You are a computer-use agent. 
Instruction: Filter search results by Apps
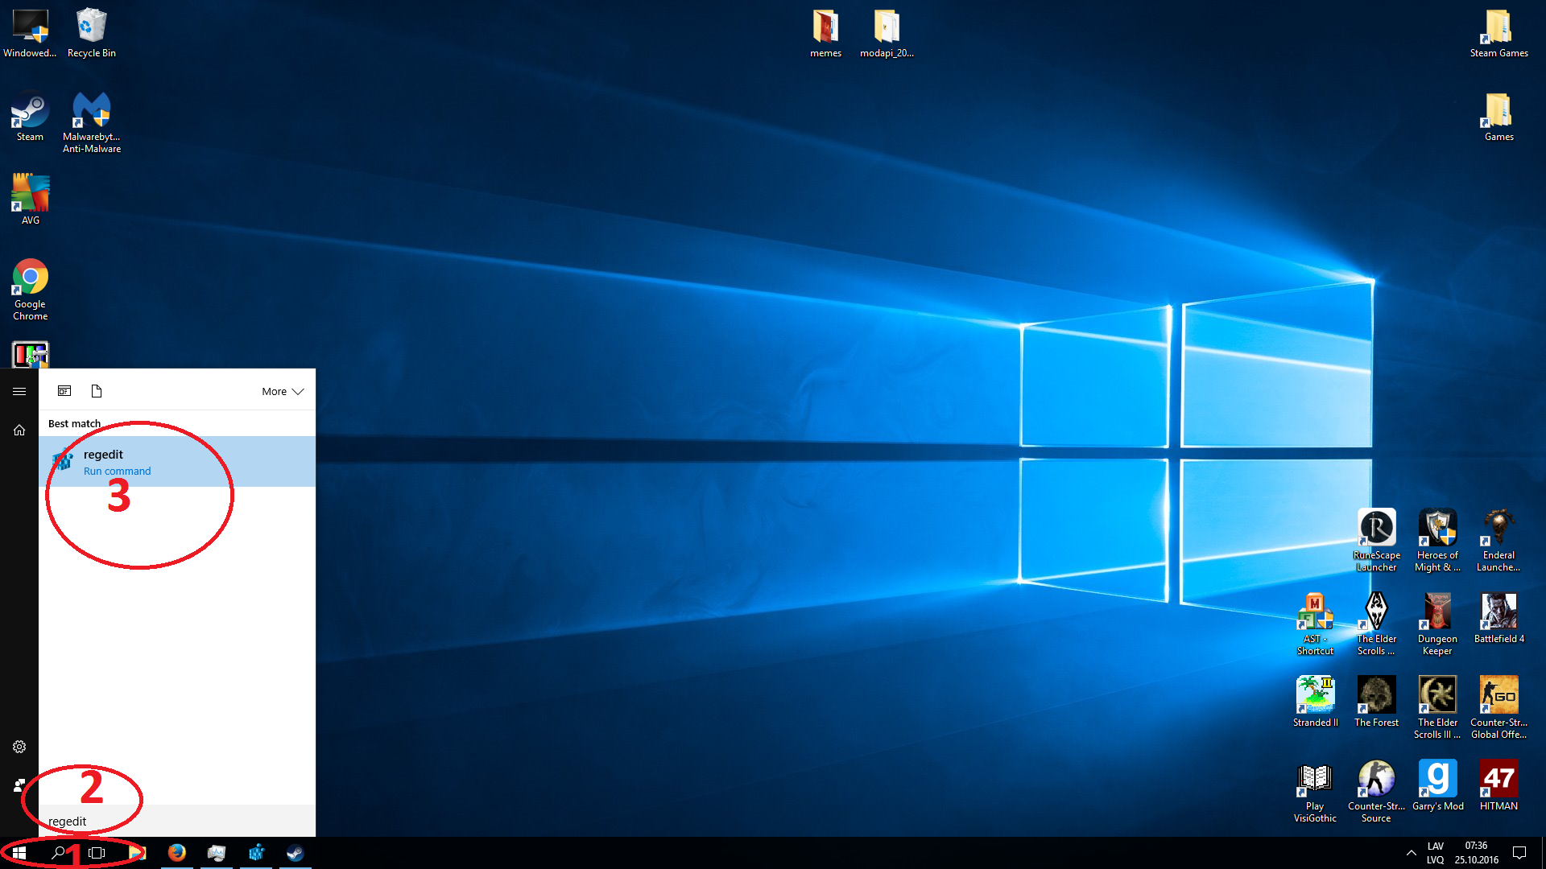point(64,392)
